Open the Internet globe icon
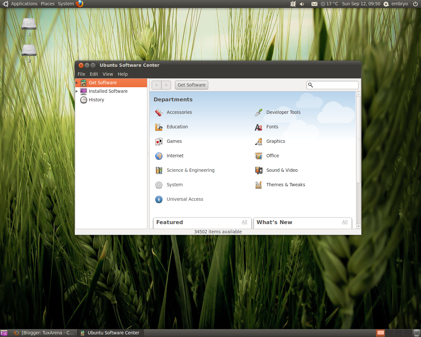 pyautogui.click(x=159, y=156)
